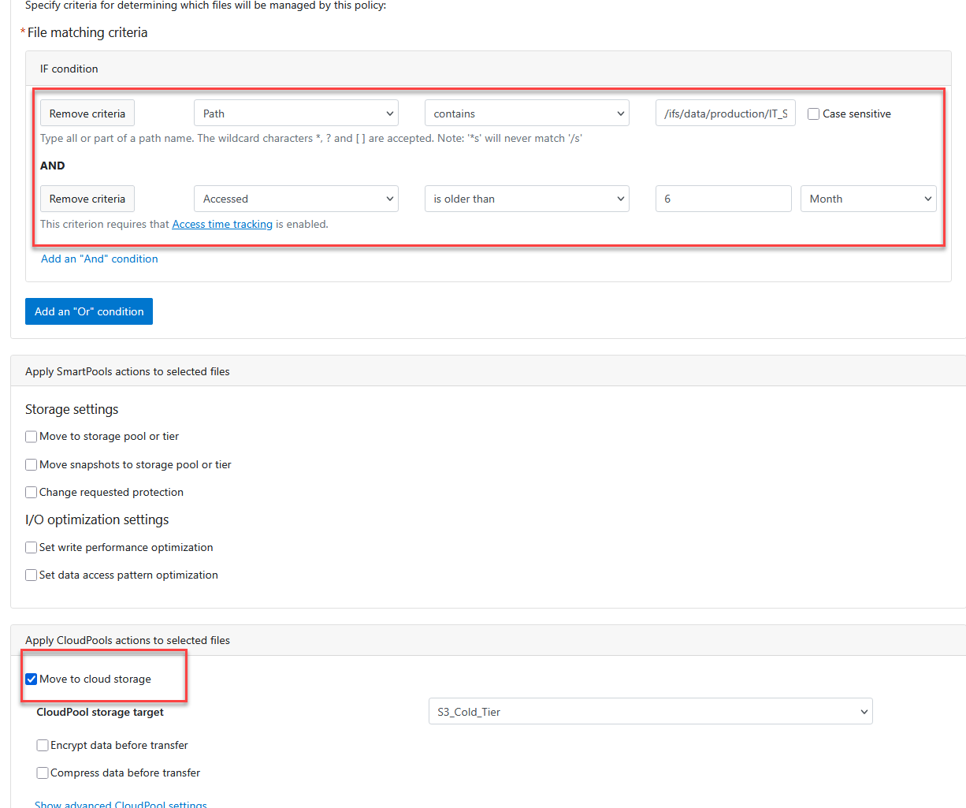Toggle Compress data before transfer

pos(43,773)
